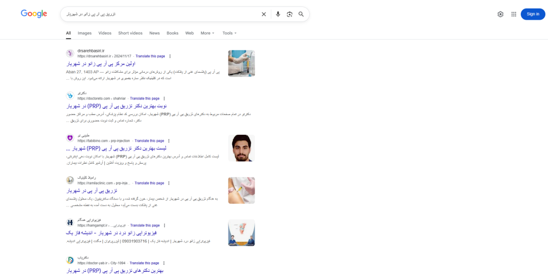This screenshot has width=548, height=275.
Task: Click the doctor portrait thumbnail for tabibino
Action: (x=241, y=148)
